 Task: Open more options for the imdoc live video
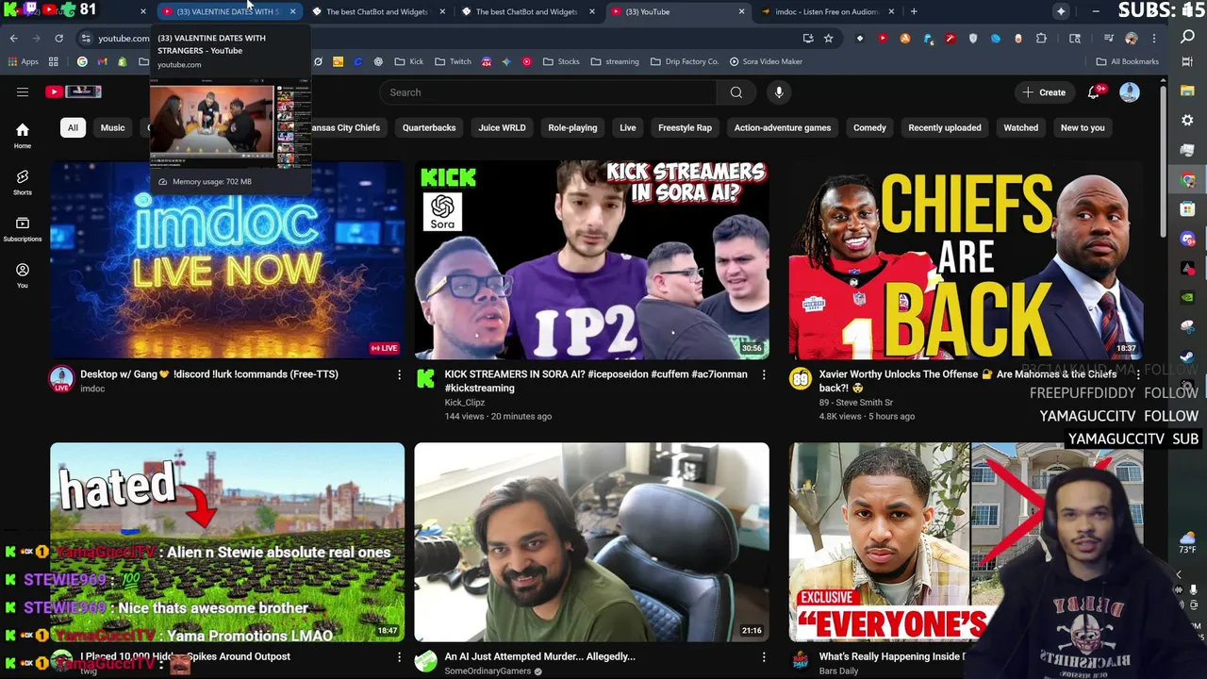[x=399, y=375]
